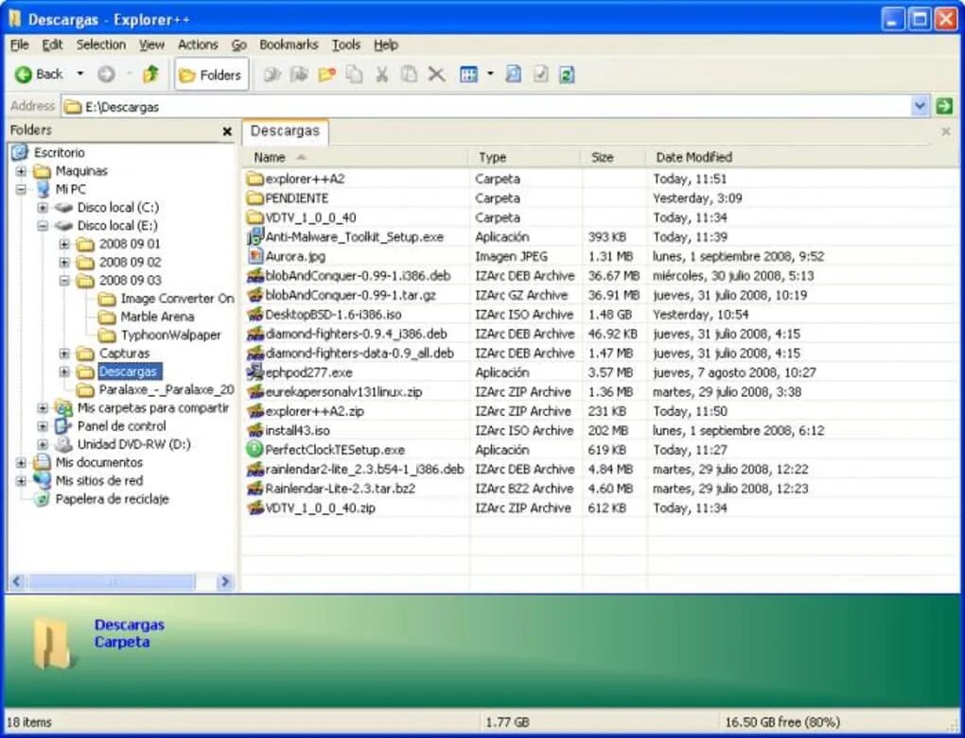
Task: Expand the Maquinas tree node
Action: [x=21, y=171]
